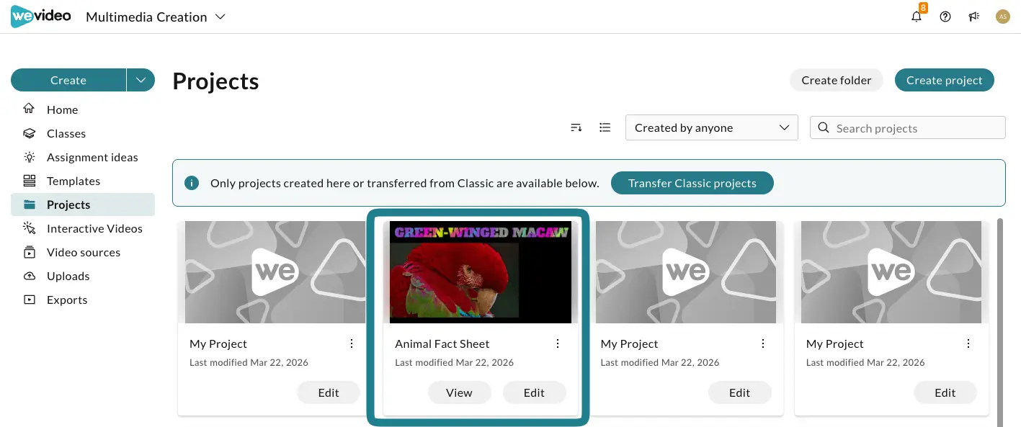Open Templates in sidebar
This screenshot has height=427, width=1021.
tap(83, 181)
